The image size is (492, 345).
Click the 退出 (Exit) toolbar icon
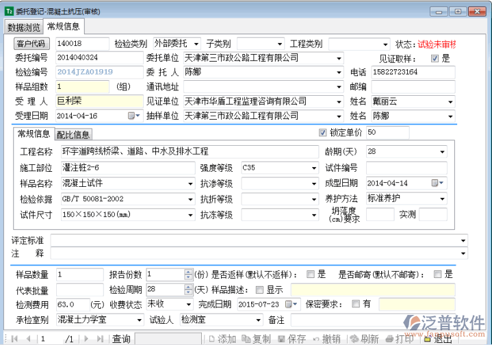coord(437,339)
